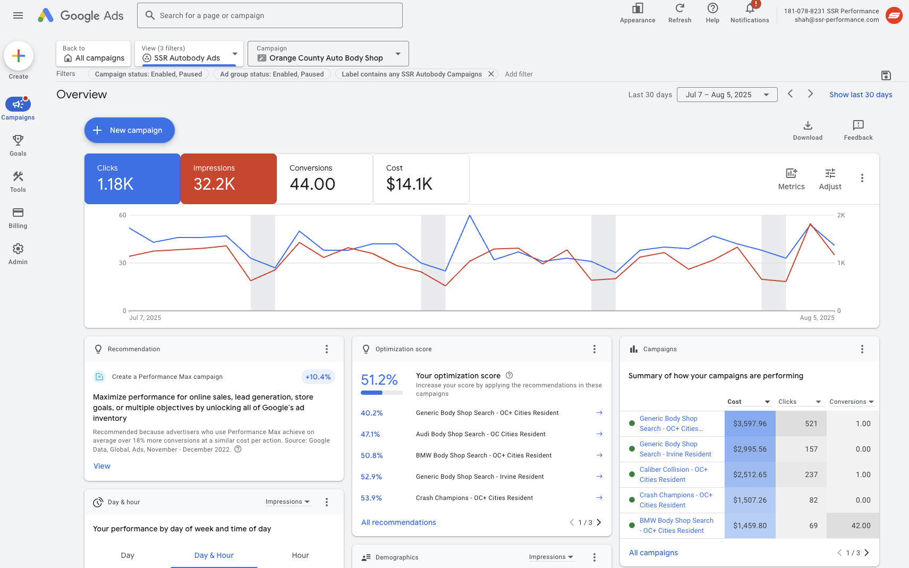
Task: Go back to All campaigns
Action: (x=94, y=54)
